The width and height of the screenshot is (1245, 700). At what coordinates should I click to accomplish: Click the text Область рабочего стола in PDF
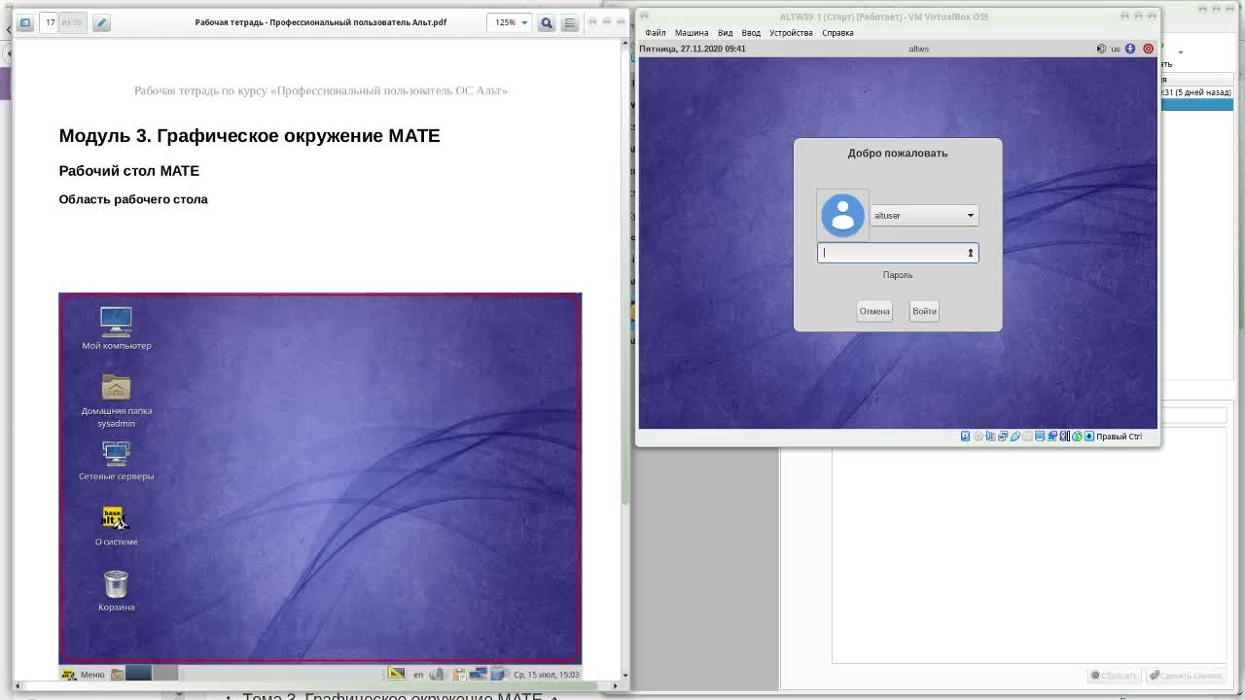pyautogui.click(x=133, y=199)
